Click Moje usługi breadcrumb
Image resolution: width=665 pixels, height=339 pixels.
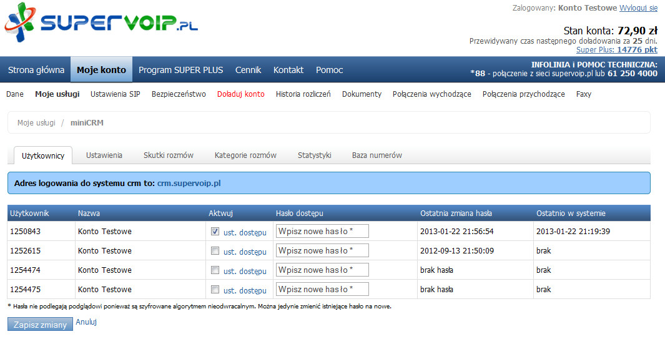(36, 122)
